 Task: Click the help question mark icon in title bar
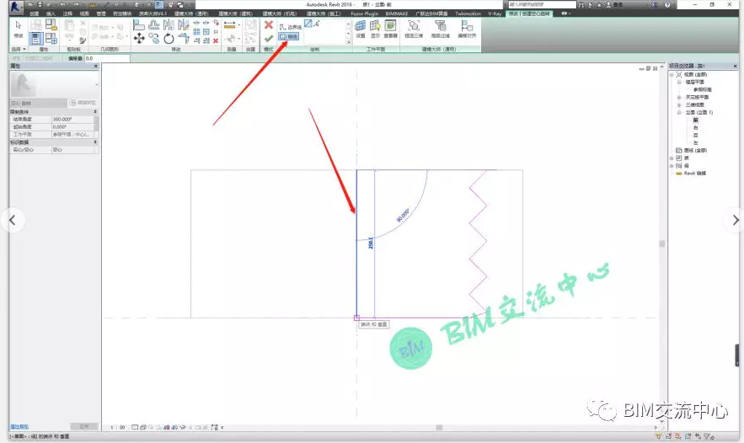[667, 5]
